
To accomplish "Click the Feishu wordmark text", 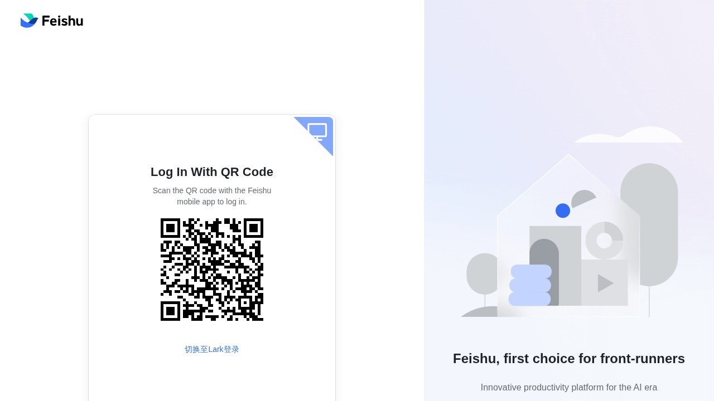I will pyautogui.click(x=62, y=21).
